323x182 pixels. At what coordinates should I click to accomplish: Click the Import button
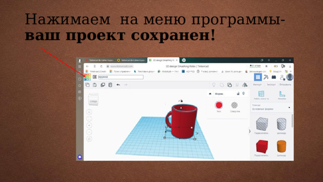(x=257, y=84)
